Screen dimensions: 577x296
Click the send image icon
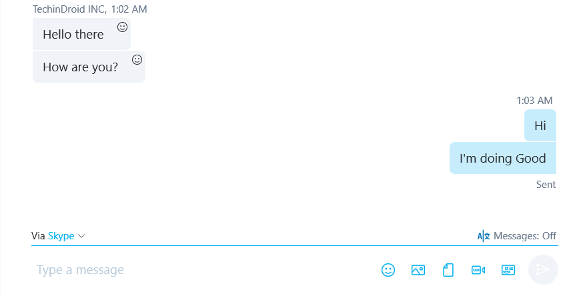[x=418, y=270]
